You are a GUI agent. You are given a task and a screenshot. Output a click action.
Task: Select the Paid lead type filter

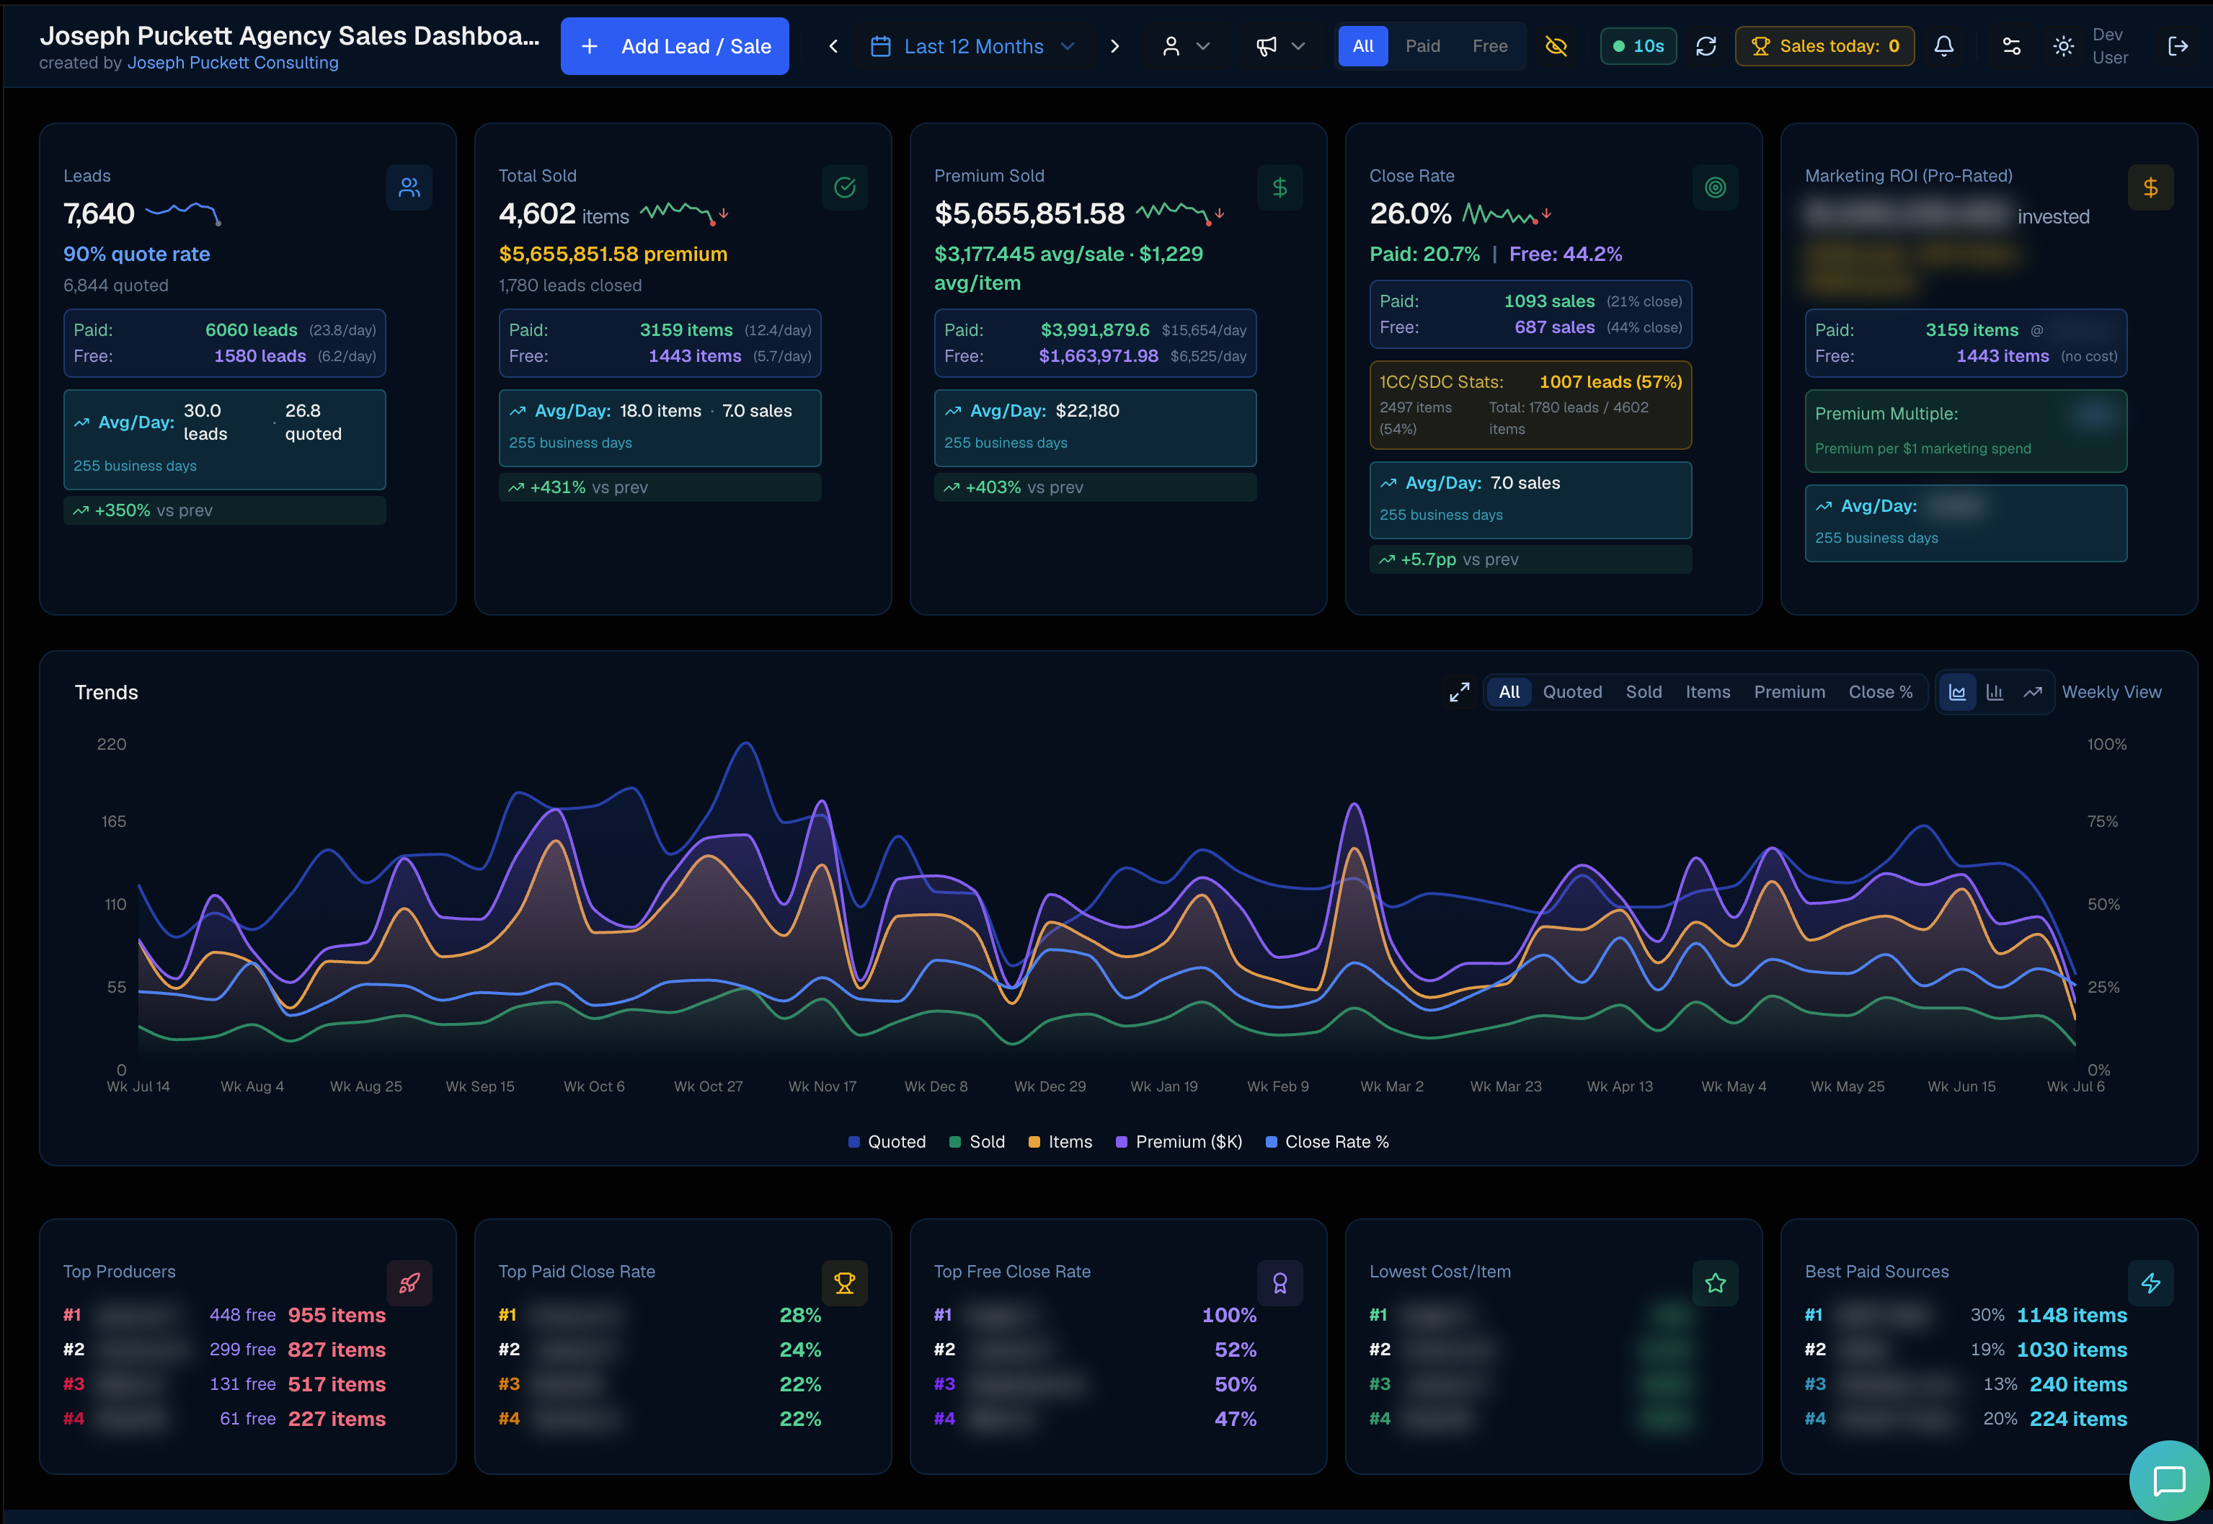tap(1422, 46)
